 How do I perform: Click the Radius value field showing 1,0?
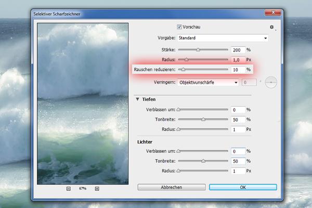(238, 60)
